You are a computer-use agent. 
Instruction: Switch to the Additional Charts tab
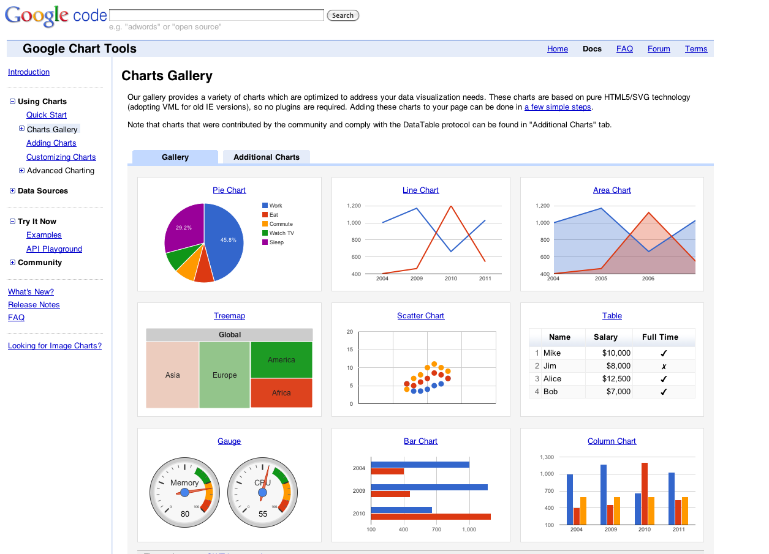pyautogui.click(x=266, y=157)
